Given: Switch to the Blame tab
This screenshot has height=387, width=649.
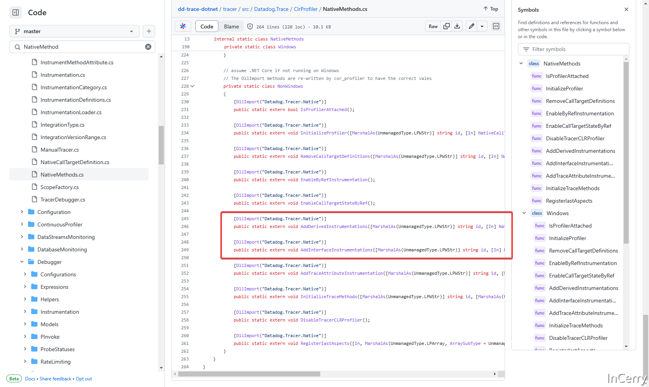Looking at the screenshot, I should click(x=231, y=27).
